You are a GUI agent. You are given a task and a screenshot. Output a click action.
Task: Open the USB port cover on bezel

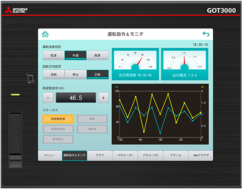point(15,140)
